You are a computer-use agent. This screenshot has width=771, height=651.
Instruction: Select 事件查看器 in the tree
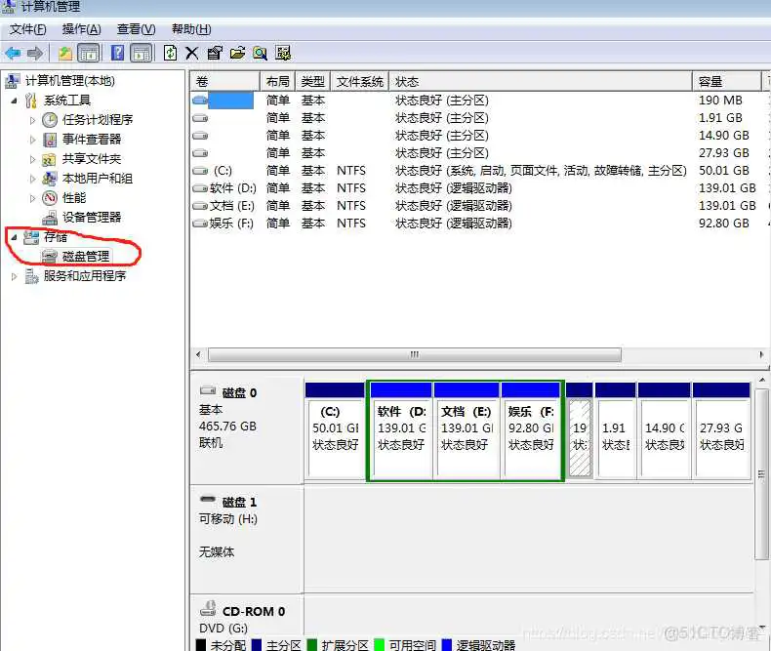click(92, 140)
